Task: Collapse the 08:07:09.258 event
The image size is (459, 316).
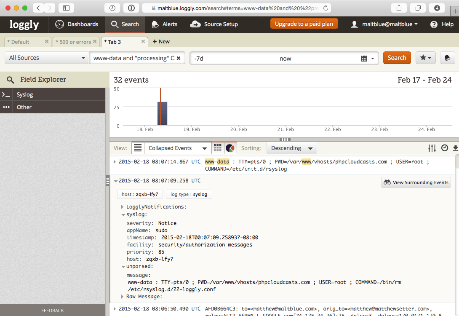Action: point(115,181)
